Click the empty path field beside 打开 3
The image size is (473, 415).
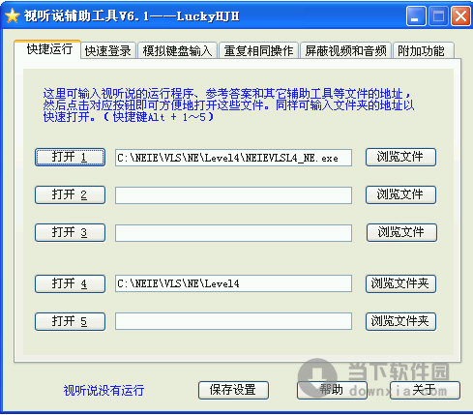(x=233, y=233)
